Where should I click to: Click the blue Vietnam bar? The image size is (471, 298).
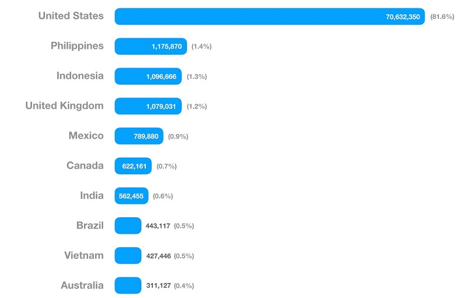(x=128, y=256)
